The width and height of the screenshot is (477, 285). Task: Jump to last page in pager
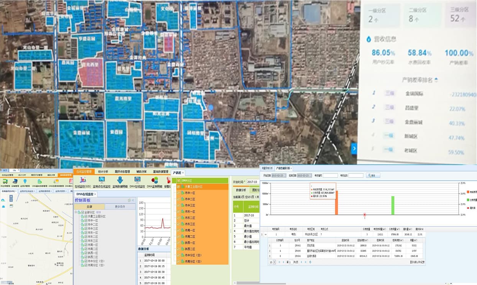[x=305, y=262]
